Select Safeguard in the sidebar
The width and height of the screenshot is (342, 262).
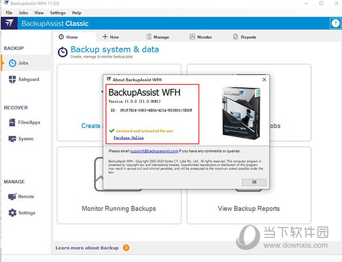pos(26,79)
